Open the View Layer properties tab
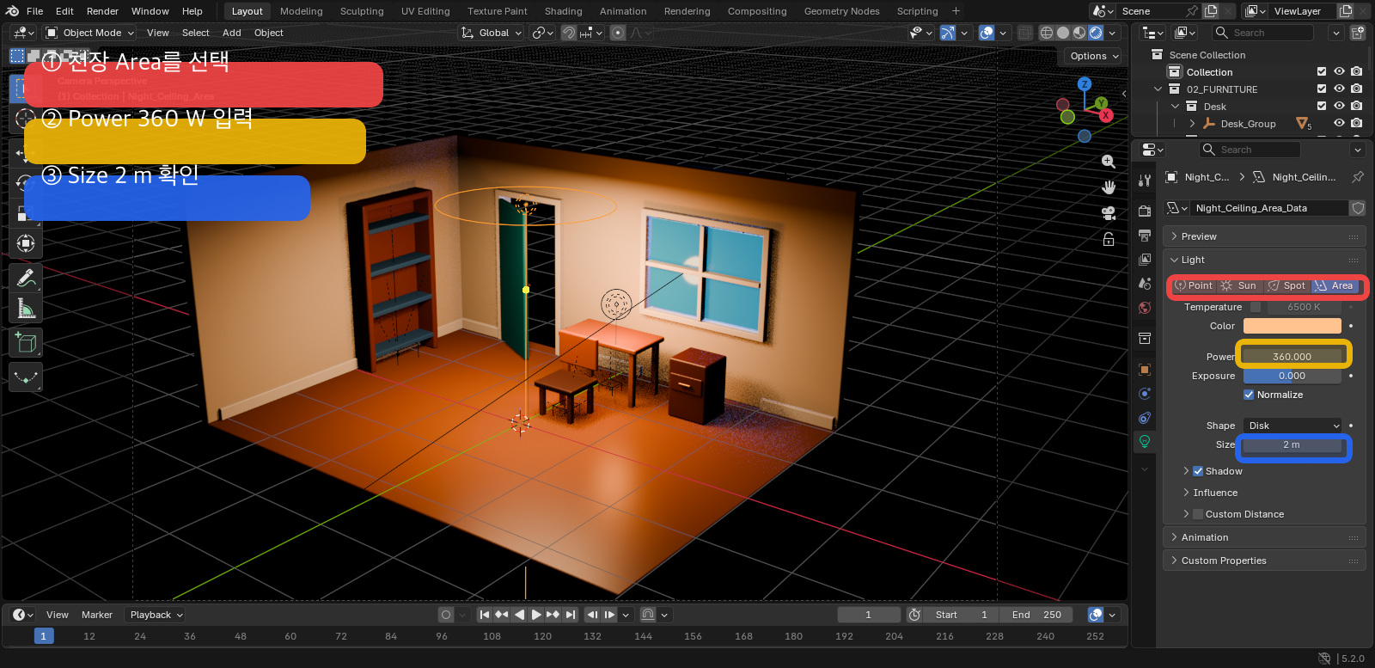 [1145, 260]
